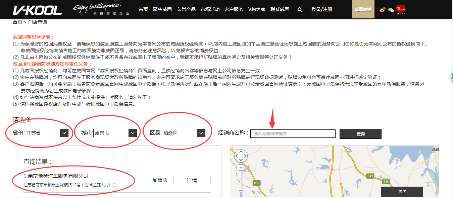The image size is (453, 198).
Task: Click the 登录/注册 link
Action: tap(322, 9)
